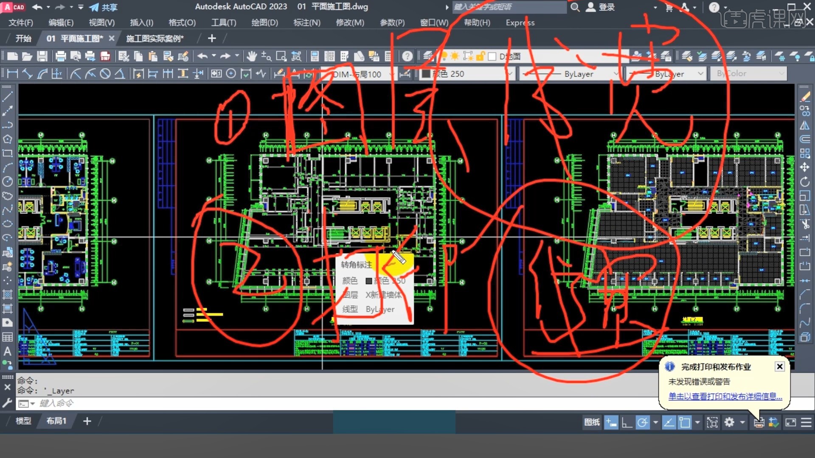Open the ByColor plot style dropdown
This screenshot has height=458, width=815.
(781, 74)
